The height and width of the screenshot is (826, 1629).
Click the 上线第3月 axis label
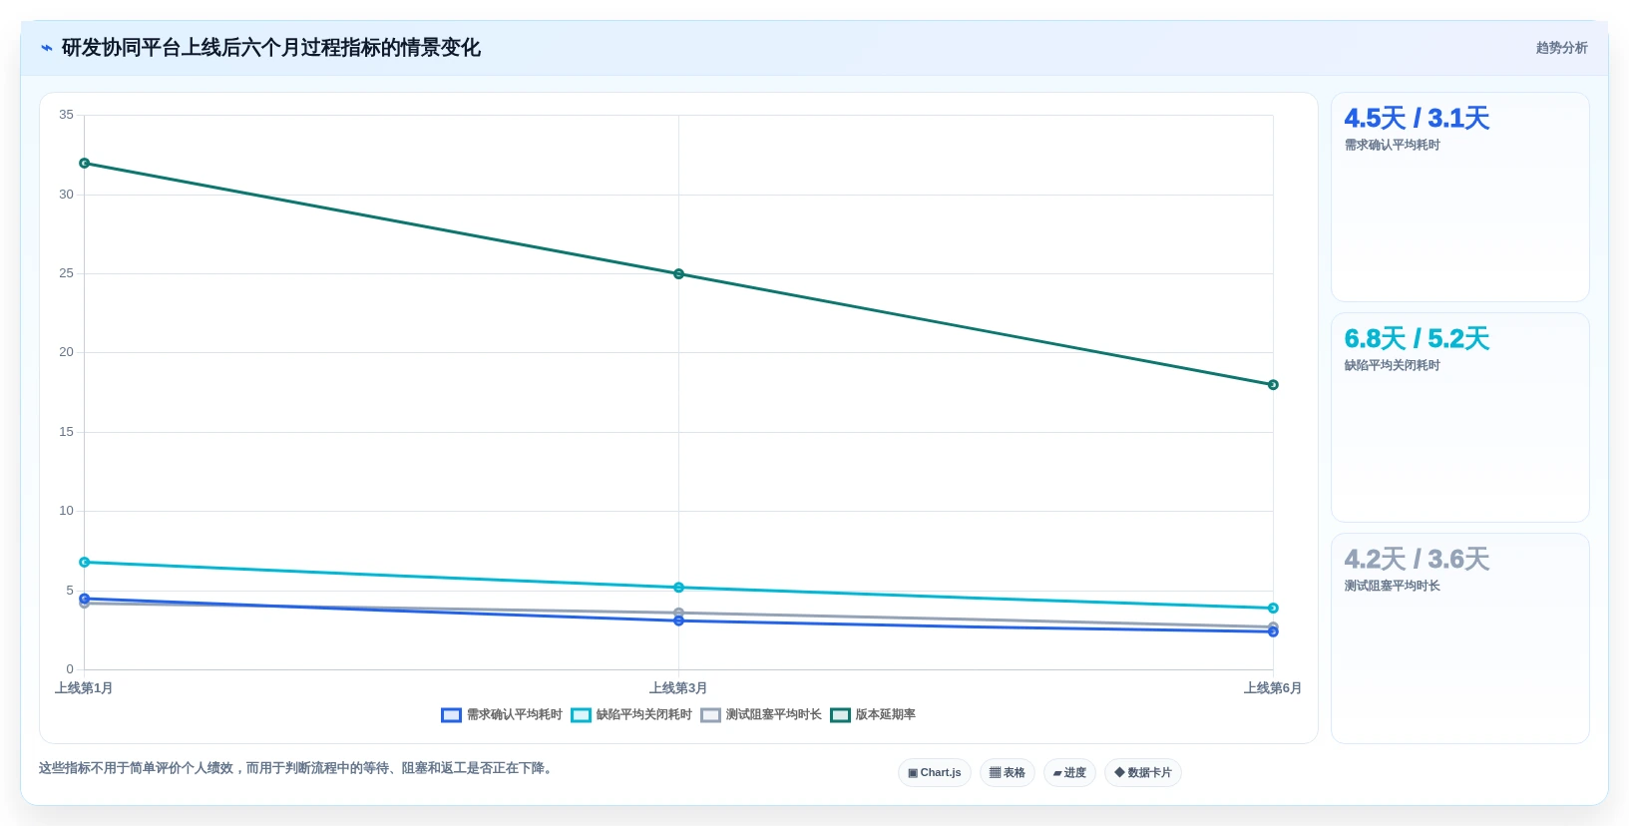coord(678,688)
